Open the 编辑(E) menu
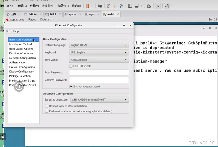The height and width of the screenshot is (147, 218). tap(22, 6)
